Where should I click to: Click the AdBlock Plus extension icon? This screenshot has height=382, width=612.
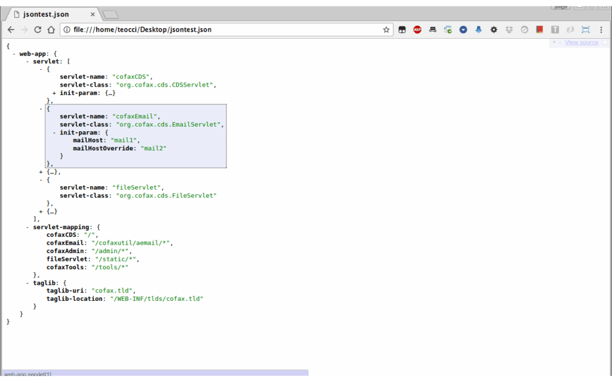[x=417, y=29]
